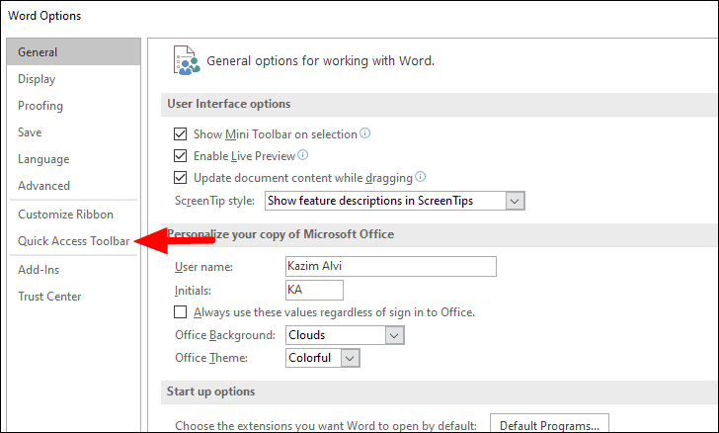Click the General options people icon

[x=187, y=60]
